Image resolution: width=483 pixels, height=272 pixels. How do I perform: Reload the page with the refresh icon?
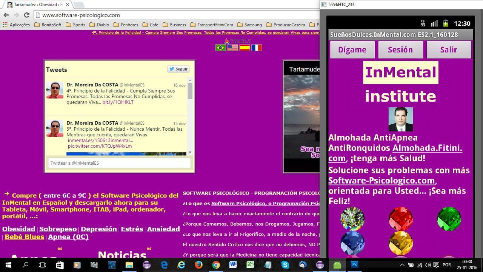[x=26, y=15]
